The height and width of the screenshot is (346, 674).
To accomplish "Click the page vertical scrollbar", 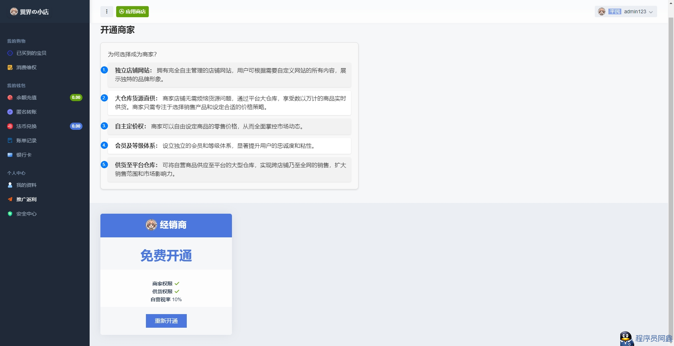I will pyautogui.click(x=671, y=172).
